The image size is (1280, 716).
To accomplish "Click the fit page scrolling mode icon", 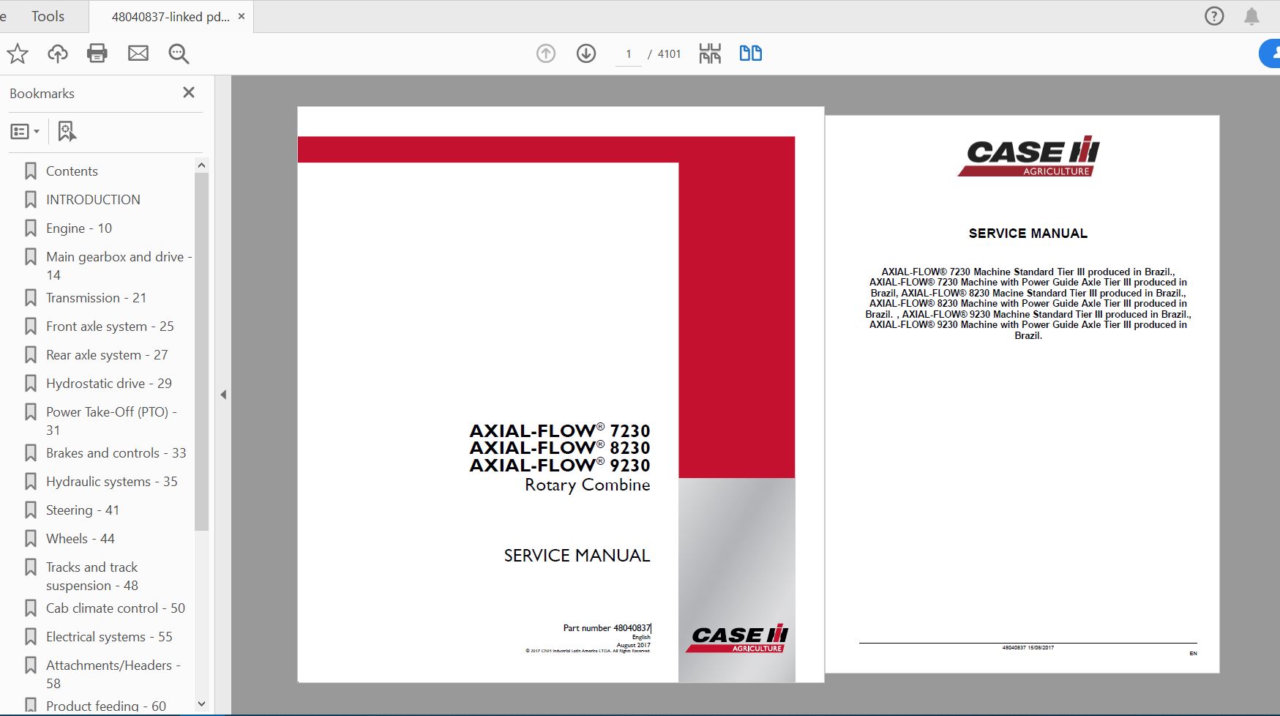I will pyautogui.click(x=710, y=53).
